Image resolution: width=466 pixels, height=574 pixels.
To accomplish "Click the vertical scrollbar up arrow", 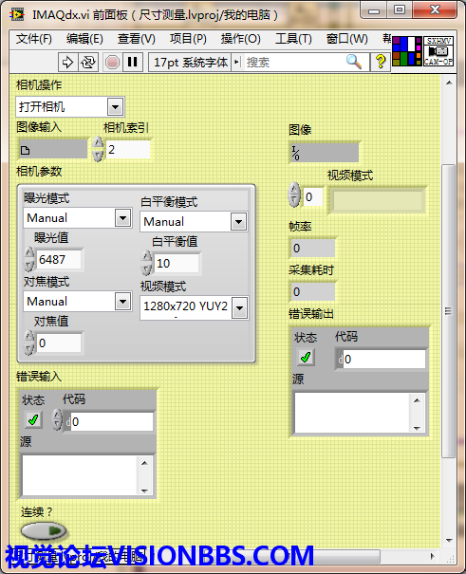I will [x=449, y=83].
